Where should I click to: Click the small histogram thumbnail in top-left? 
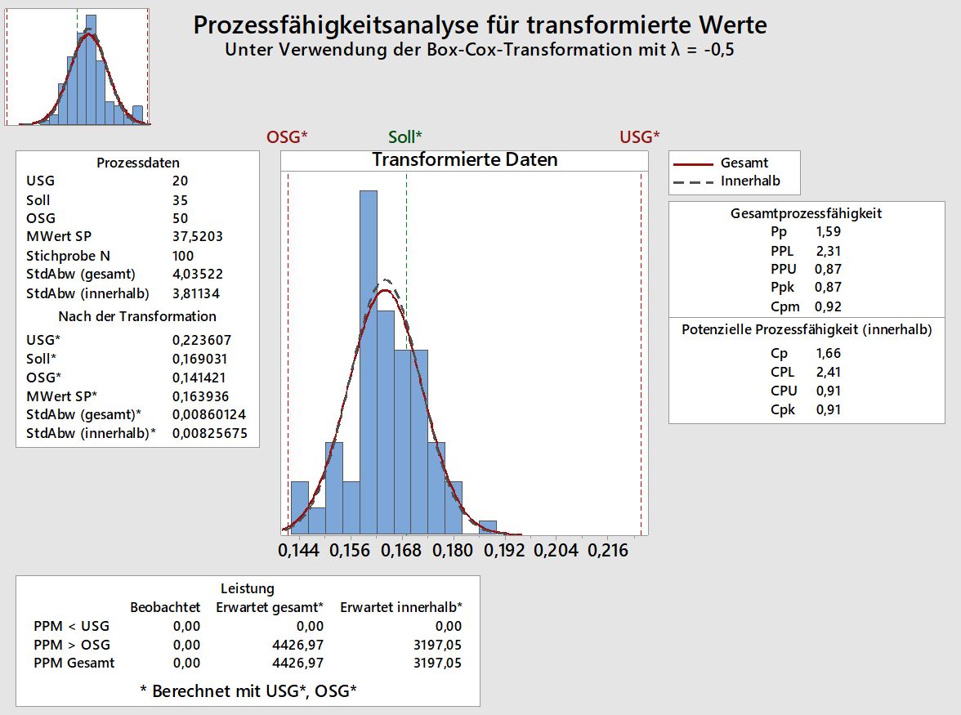[78, 67]
